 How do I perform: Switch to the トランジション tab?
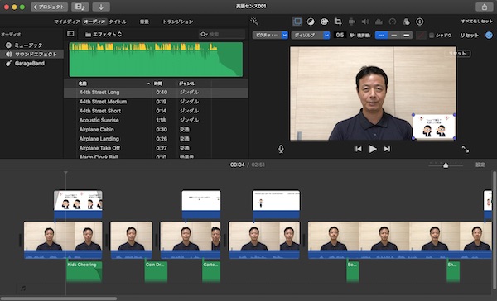177,21
